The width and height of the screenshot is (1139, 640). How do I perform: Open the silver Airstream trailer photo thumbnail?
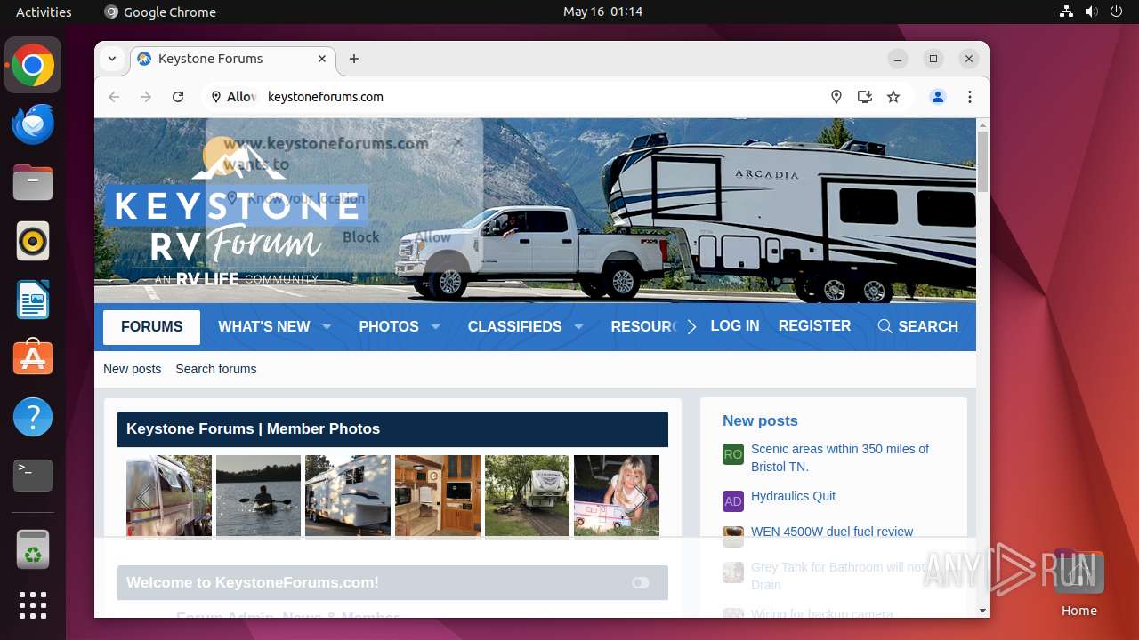coord(169,496)
